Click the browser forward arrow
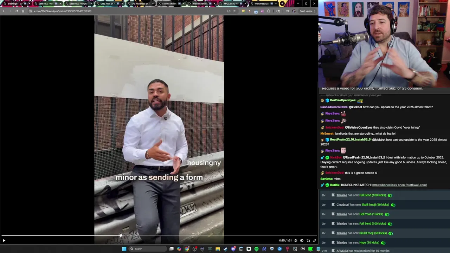 [10, 11]
